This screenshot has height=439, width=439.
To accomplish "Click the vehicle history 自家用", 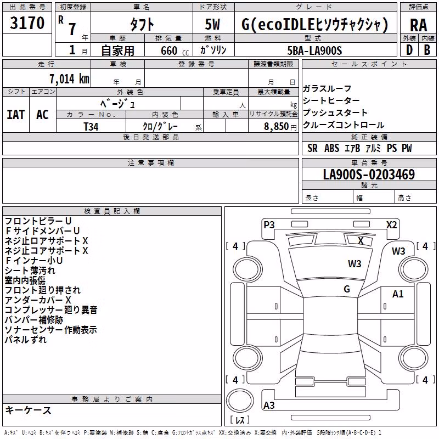I will (x=117, y=50).
